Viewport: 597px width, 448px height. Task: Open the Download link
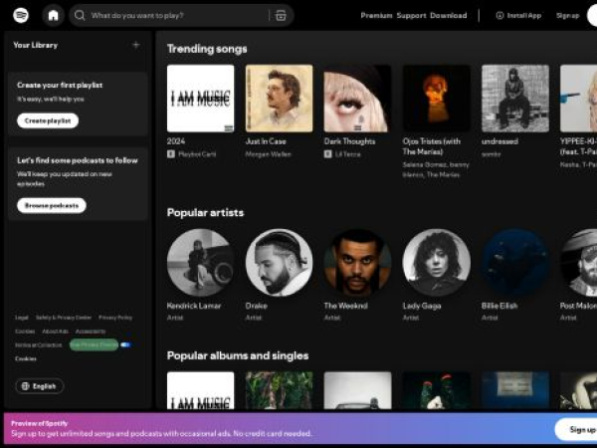[x=448, y=15]
